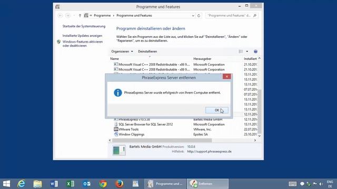This screenshot has height=189, width=337.
Task: Click the vertical scrollbar thumb
Action: click(260, 111)
